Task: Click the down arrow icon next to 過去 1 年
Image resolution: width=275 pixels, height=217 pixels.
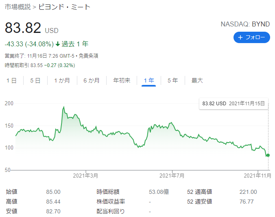Action: [58, 44]
